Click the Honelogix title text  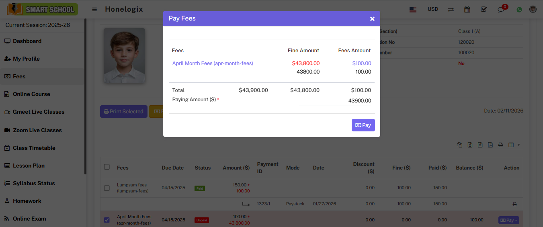pyautogui.click(x=124, y=9)
